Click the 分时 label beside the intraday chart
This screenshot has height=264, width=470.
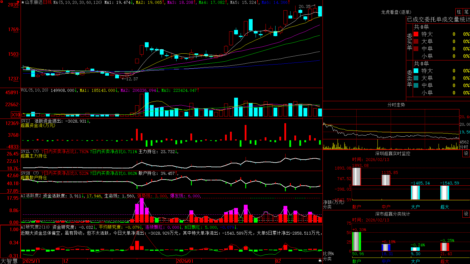(464, 147)
